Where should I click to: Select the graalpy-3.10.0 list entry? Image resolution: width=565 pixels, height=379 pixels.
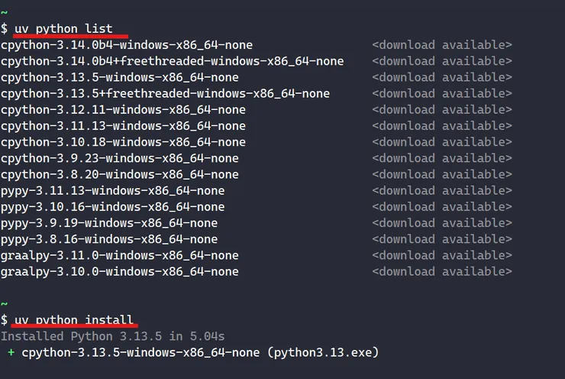(120, 271)
